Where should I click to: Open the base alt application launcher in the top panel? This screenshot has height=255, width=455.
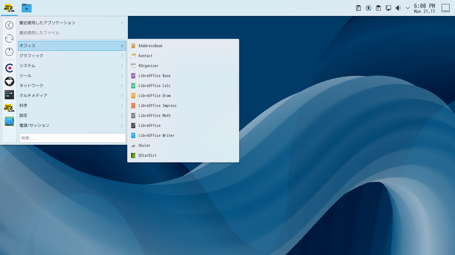tap(9, 8)
